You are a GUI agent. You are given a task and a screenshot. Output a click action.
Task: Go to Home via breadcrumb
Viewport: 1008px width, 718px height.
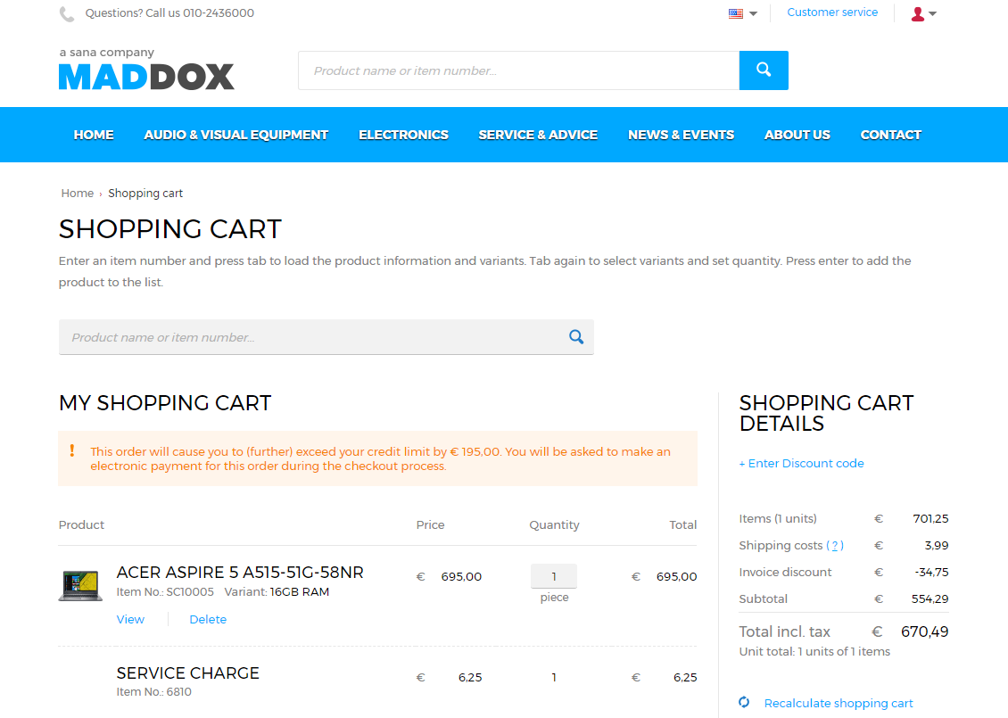point(77,194)
